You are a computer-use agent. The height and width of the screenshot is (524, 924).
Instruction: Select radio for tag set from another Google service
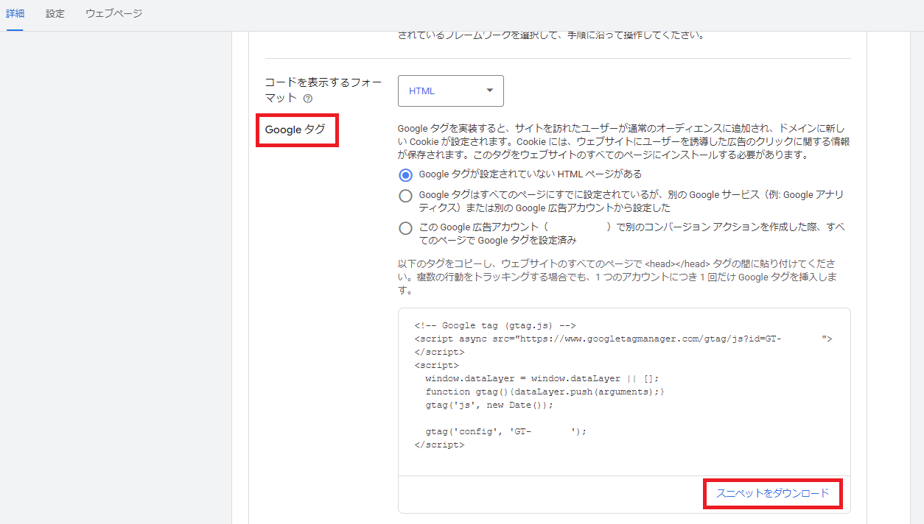[405, 196]
